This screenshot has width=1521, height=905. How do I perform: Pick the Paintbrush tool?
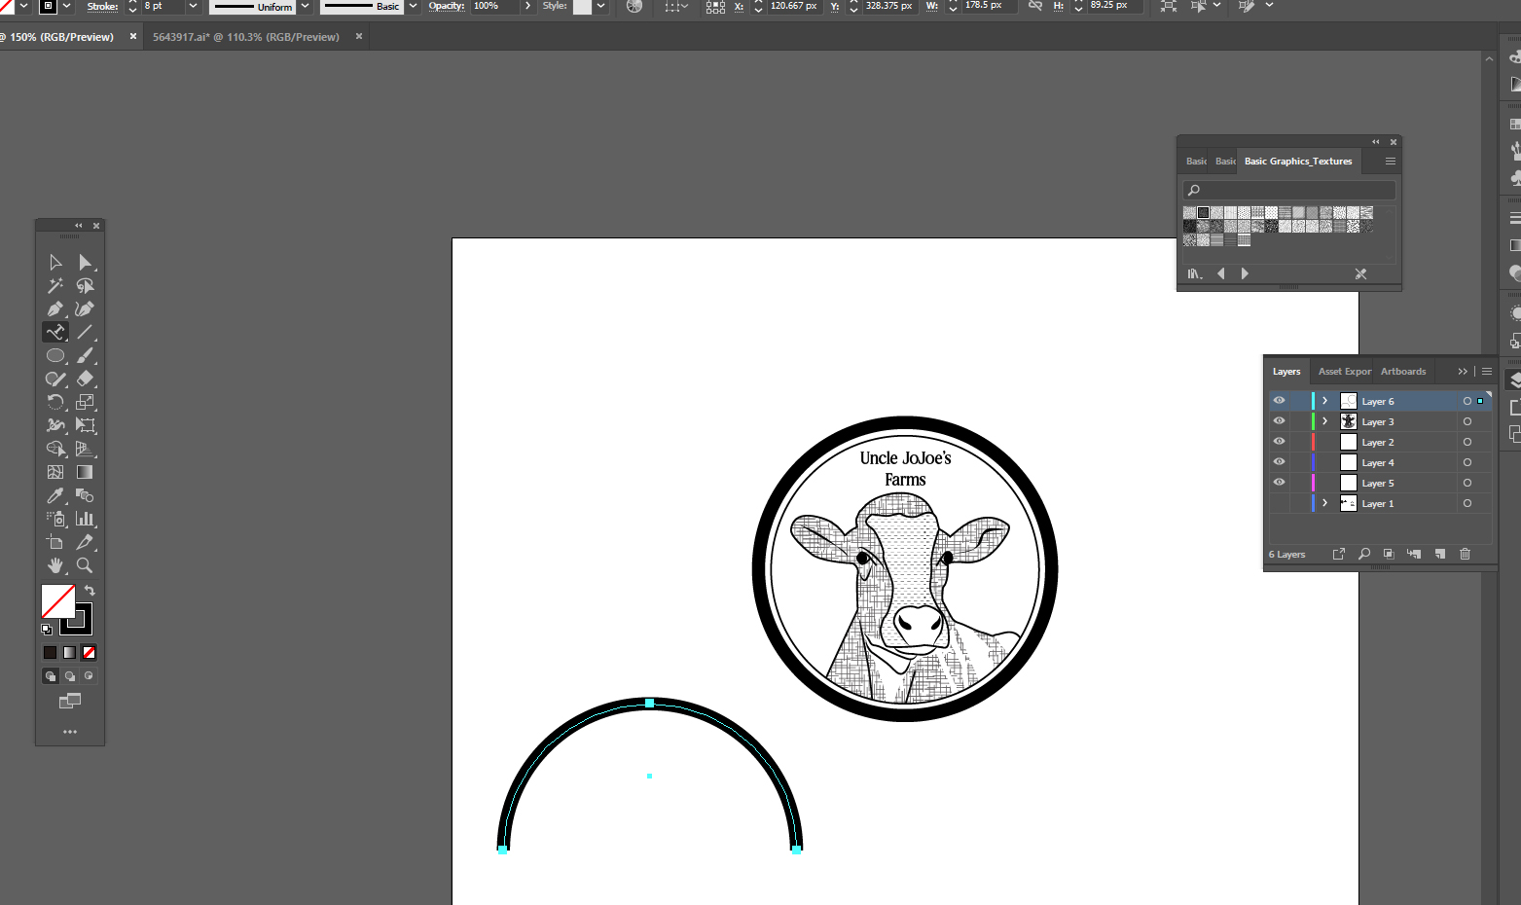coord(86,355)
